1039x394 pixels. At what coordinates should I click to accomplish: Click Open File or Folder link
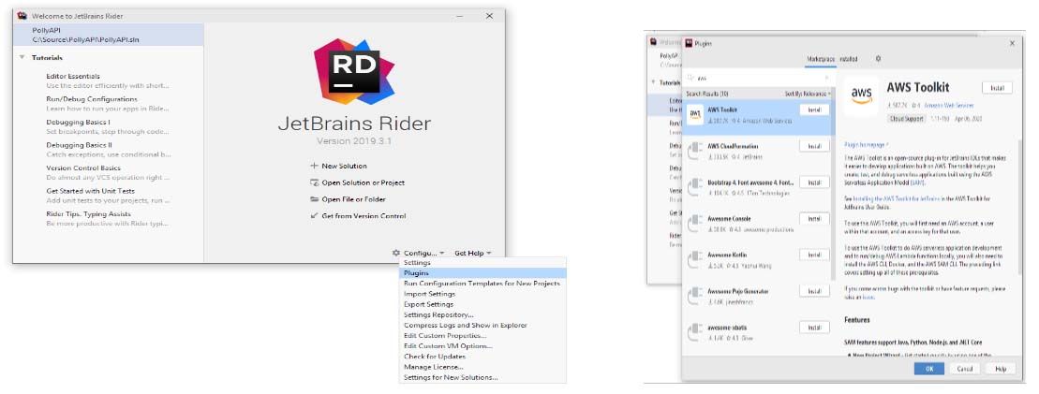(x=354, y=198)
